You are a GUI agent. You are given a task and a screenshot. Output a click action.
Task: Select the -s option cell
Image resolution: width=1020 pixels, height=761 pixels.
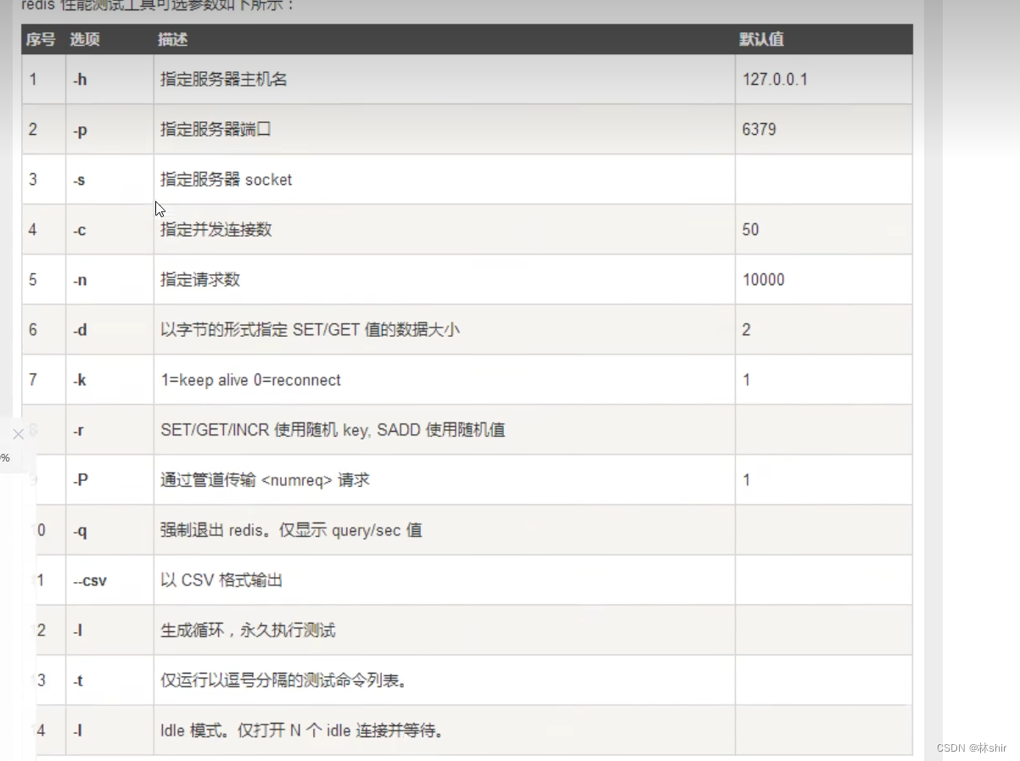coord(109,180)
